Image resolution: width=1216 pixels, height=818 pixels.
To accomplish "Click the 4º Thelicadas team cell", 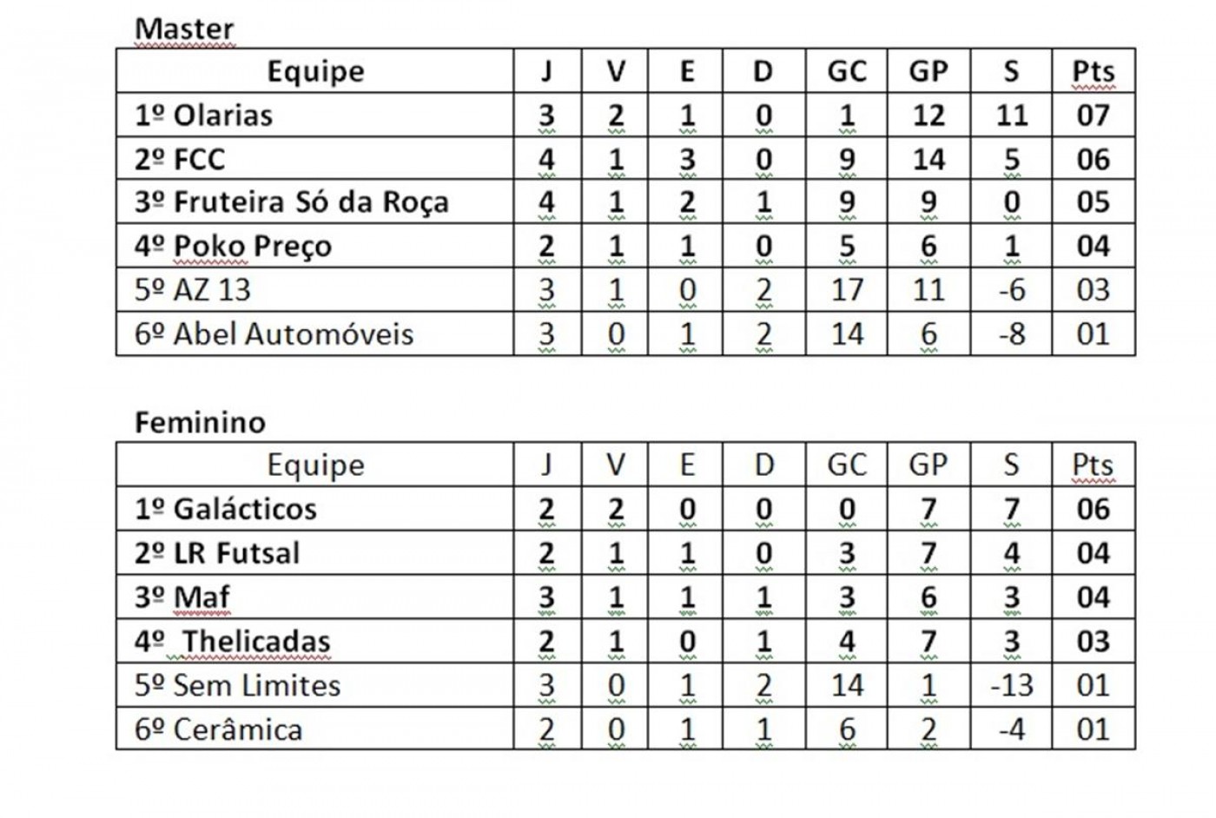I will (233, 642).
